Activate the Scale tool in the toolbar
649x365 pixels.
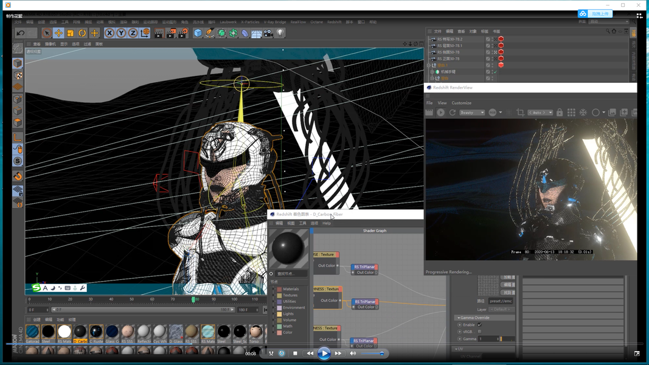click(71, 33)
